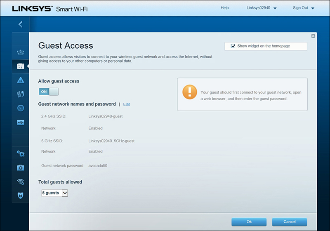Toggle Allow guest access switch
The height and width of the screenshot is (231, 330).
(49, 92)
